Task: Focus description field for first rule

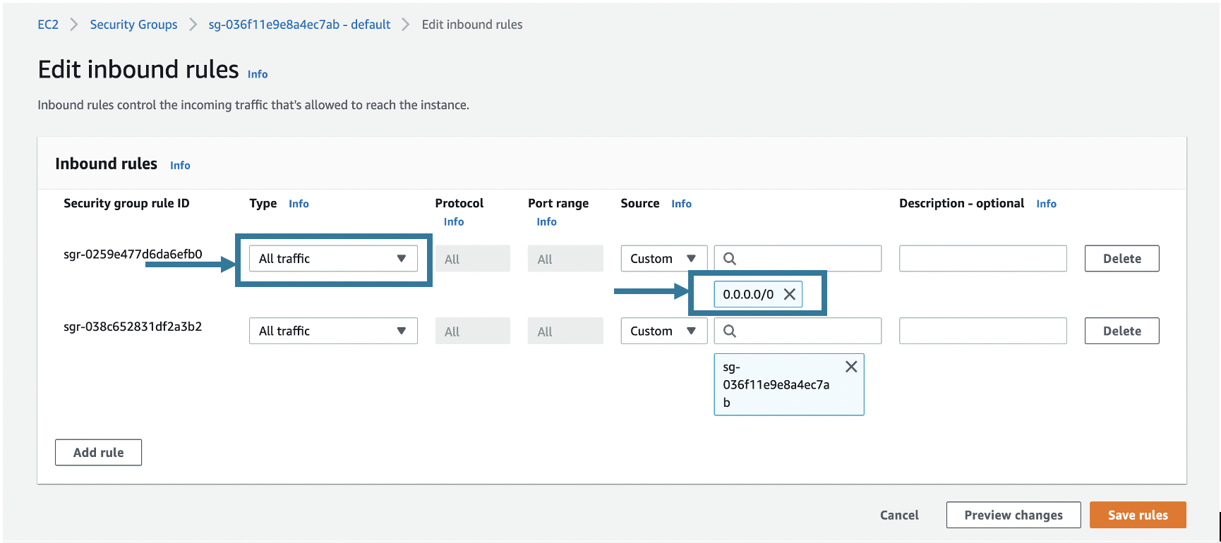Action: 982,259
